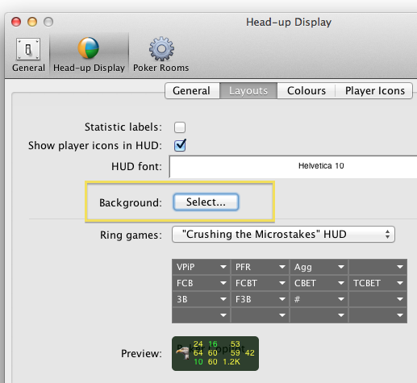Viewport: 417px width, 383px height.
Task: Open the VPiP stat dropdown
Action: tap(201, 267)
